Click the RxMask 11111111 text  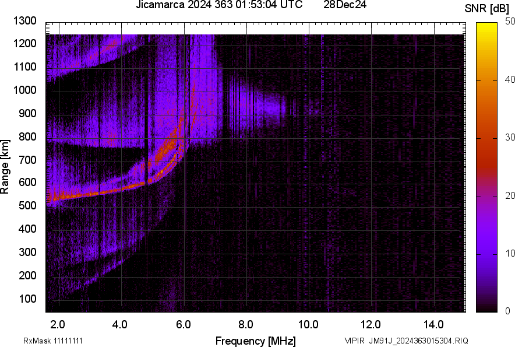tap(57, 341)
